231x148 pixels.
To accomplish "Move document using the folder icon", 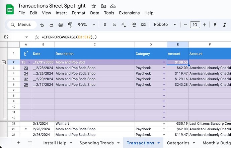I will click(103, 6).
